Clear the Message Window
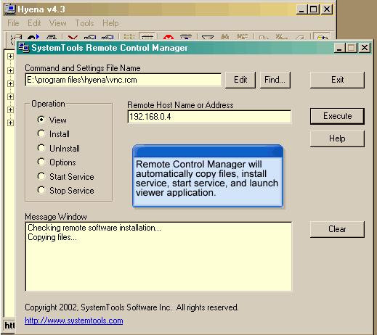The image size is (377, 335). point(337,229)
